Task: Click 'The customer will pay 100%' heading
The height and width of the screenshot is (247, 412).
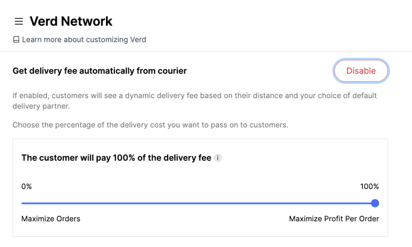Action: tap(116, 158)
